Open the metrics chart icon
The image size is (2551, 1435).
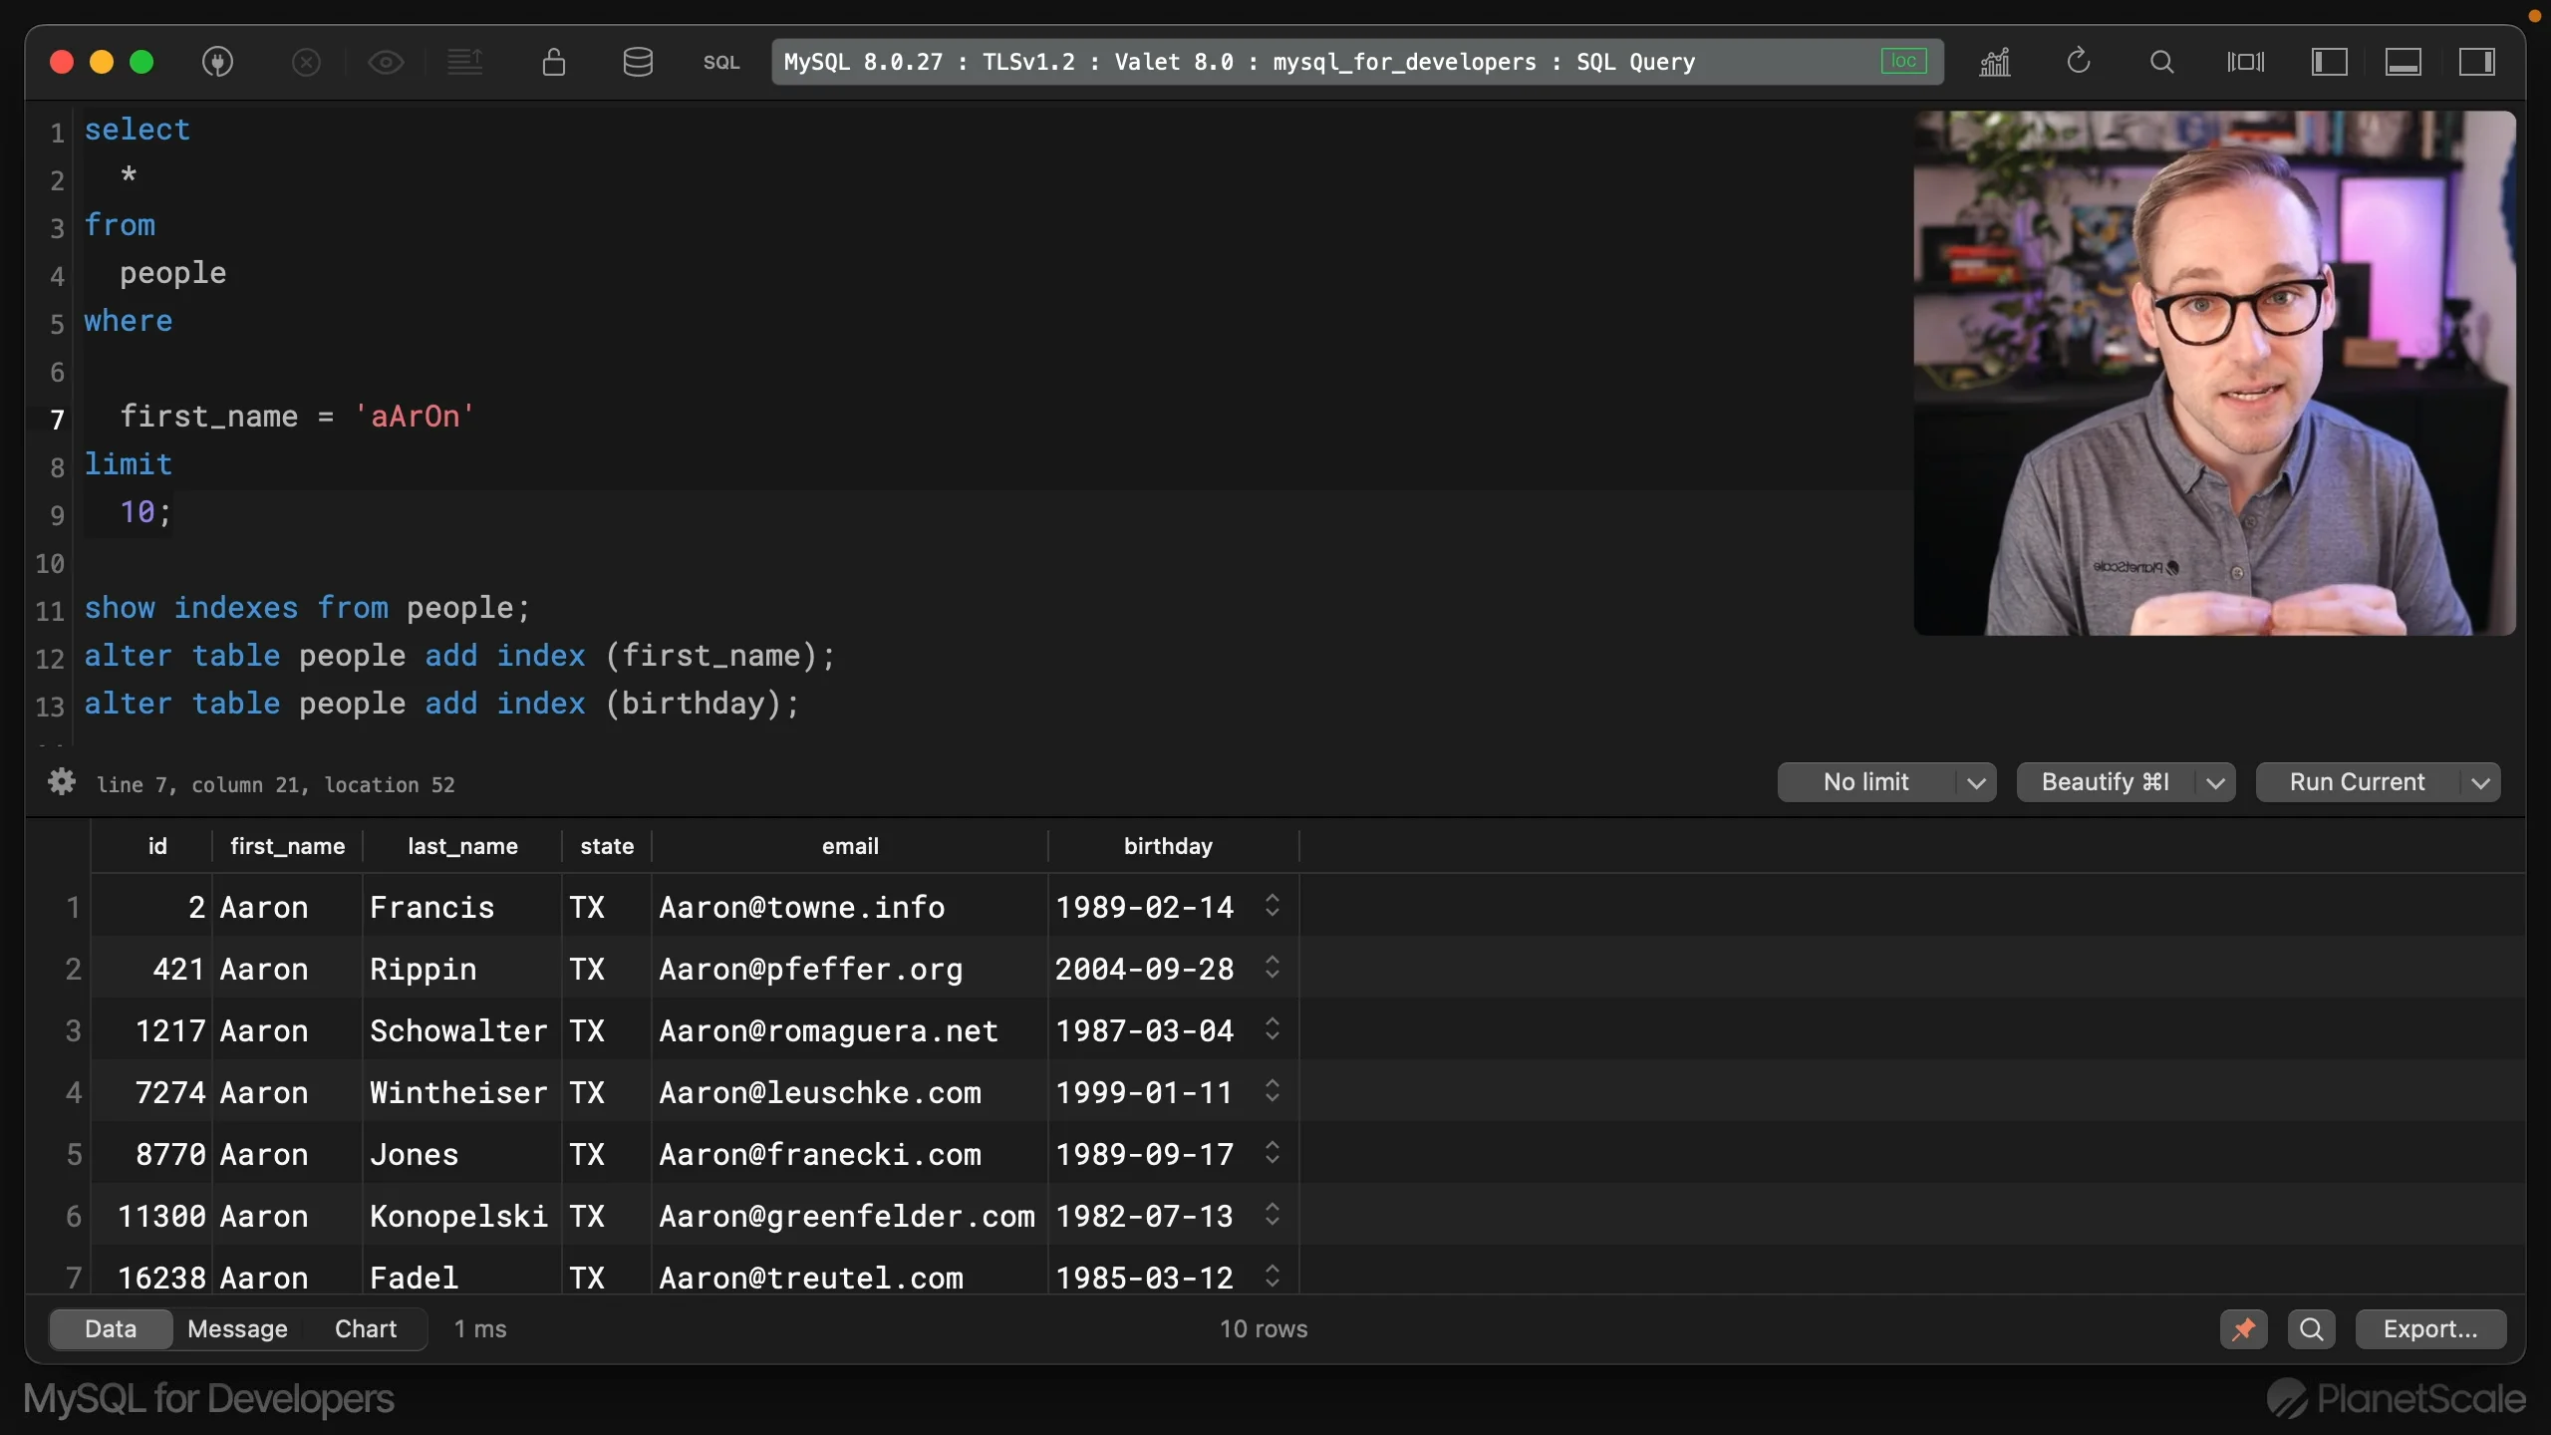click(1995, 62)
